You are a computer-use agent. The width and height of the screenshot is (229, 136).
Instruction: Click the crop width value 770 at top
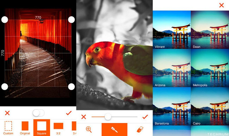38,18
